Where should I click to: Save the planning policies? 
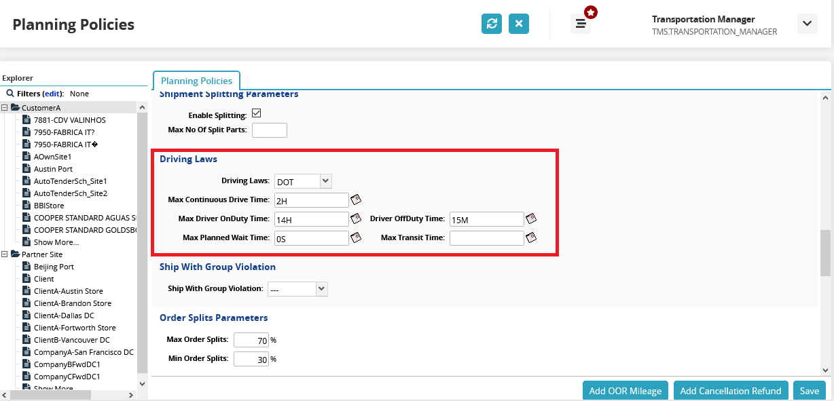click(x=810, y=391)
